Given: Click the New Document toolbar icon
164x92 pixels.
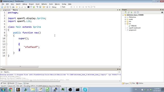Looking at the screenshot, I should (x=2, y=7).
